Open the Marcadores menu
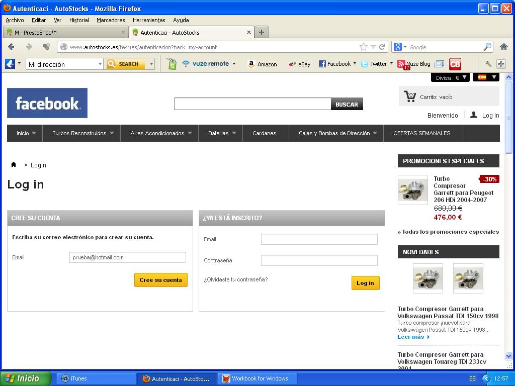 coord(111,20)
